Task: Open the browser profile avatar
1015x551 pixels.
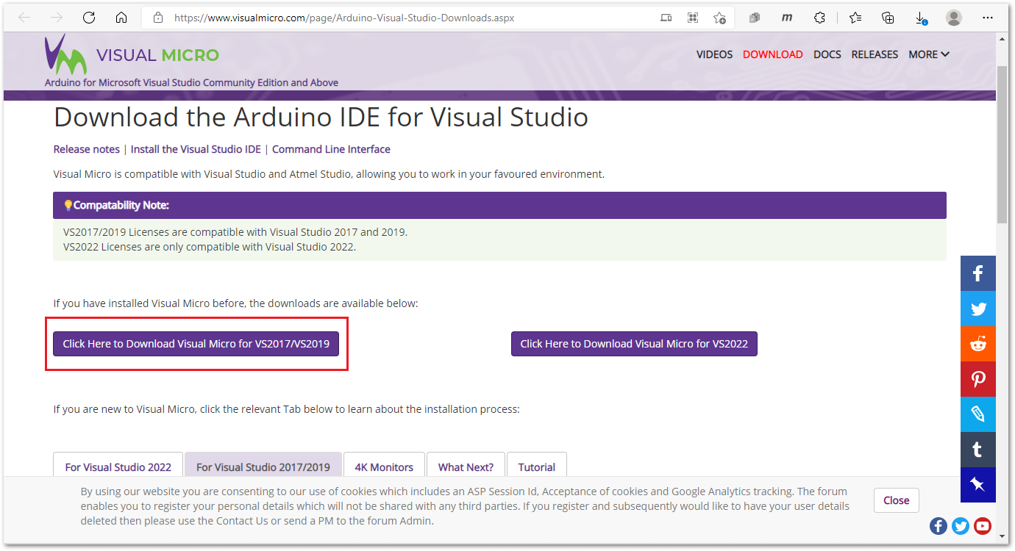Action: [x=954, y=18]
